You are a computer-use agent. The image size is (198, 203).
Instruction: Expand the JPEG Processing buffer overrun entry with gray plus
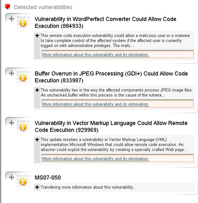[12, 73]
